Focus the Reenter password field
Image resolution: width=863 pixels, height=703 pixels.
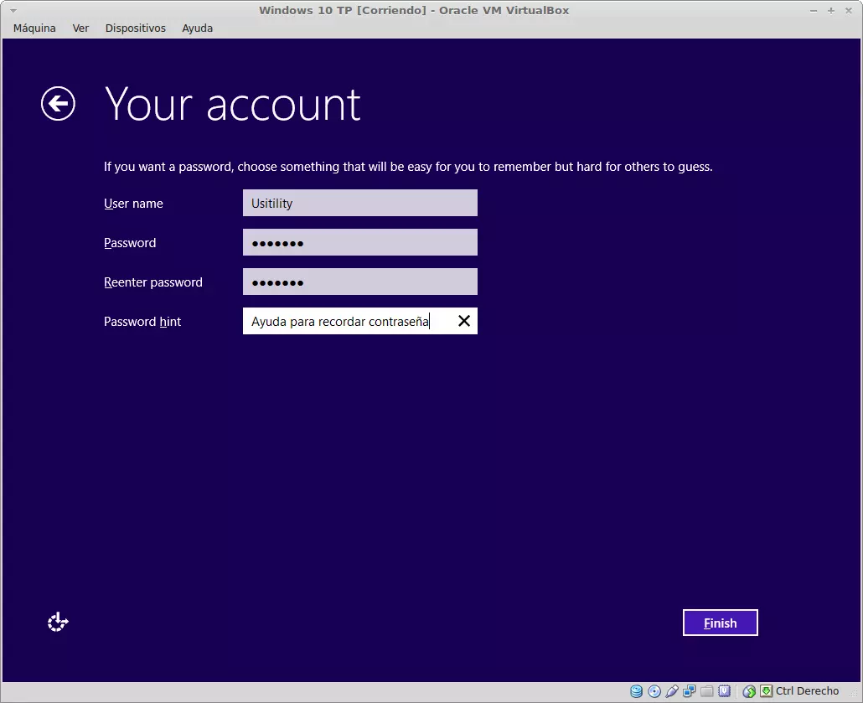click(359, 282)
